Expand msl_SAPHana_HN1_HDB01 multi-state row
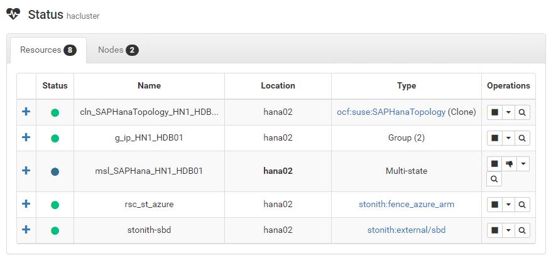551x263 pixels. point(26,171)
